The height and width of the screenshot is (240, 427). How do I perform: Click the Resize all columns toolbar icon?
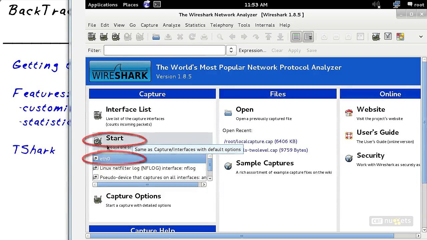360,37
